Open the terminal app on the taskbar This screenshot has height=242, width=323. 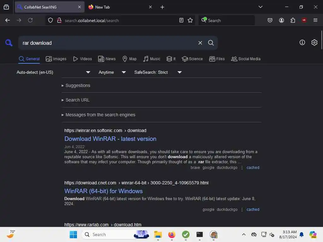pos(199,234)
